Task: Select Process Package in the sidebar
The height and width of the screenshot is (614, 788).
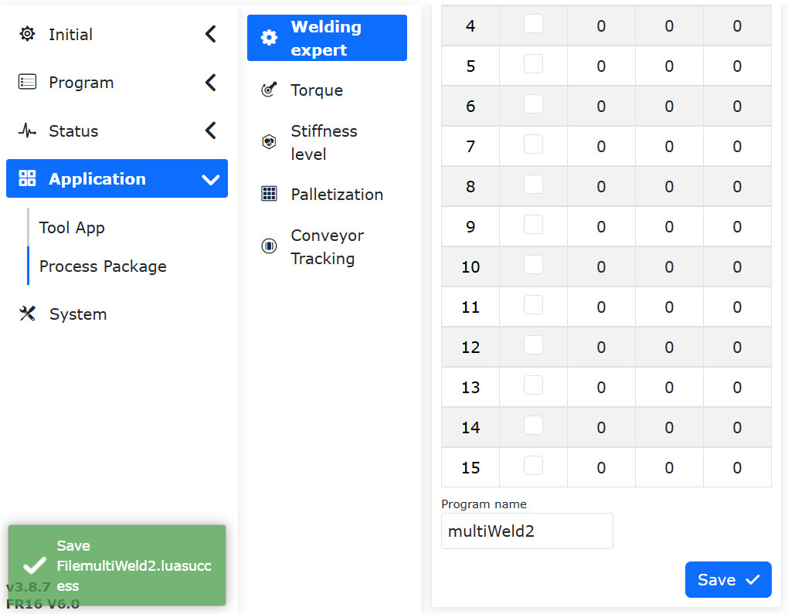Action: tap(103, 266)
